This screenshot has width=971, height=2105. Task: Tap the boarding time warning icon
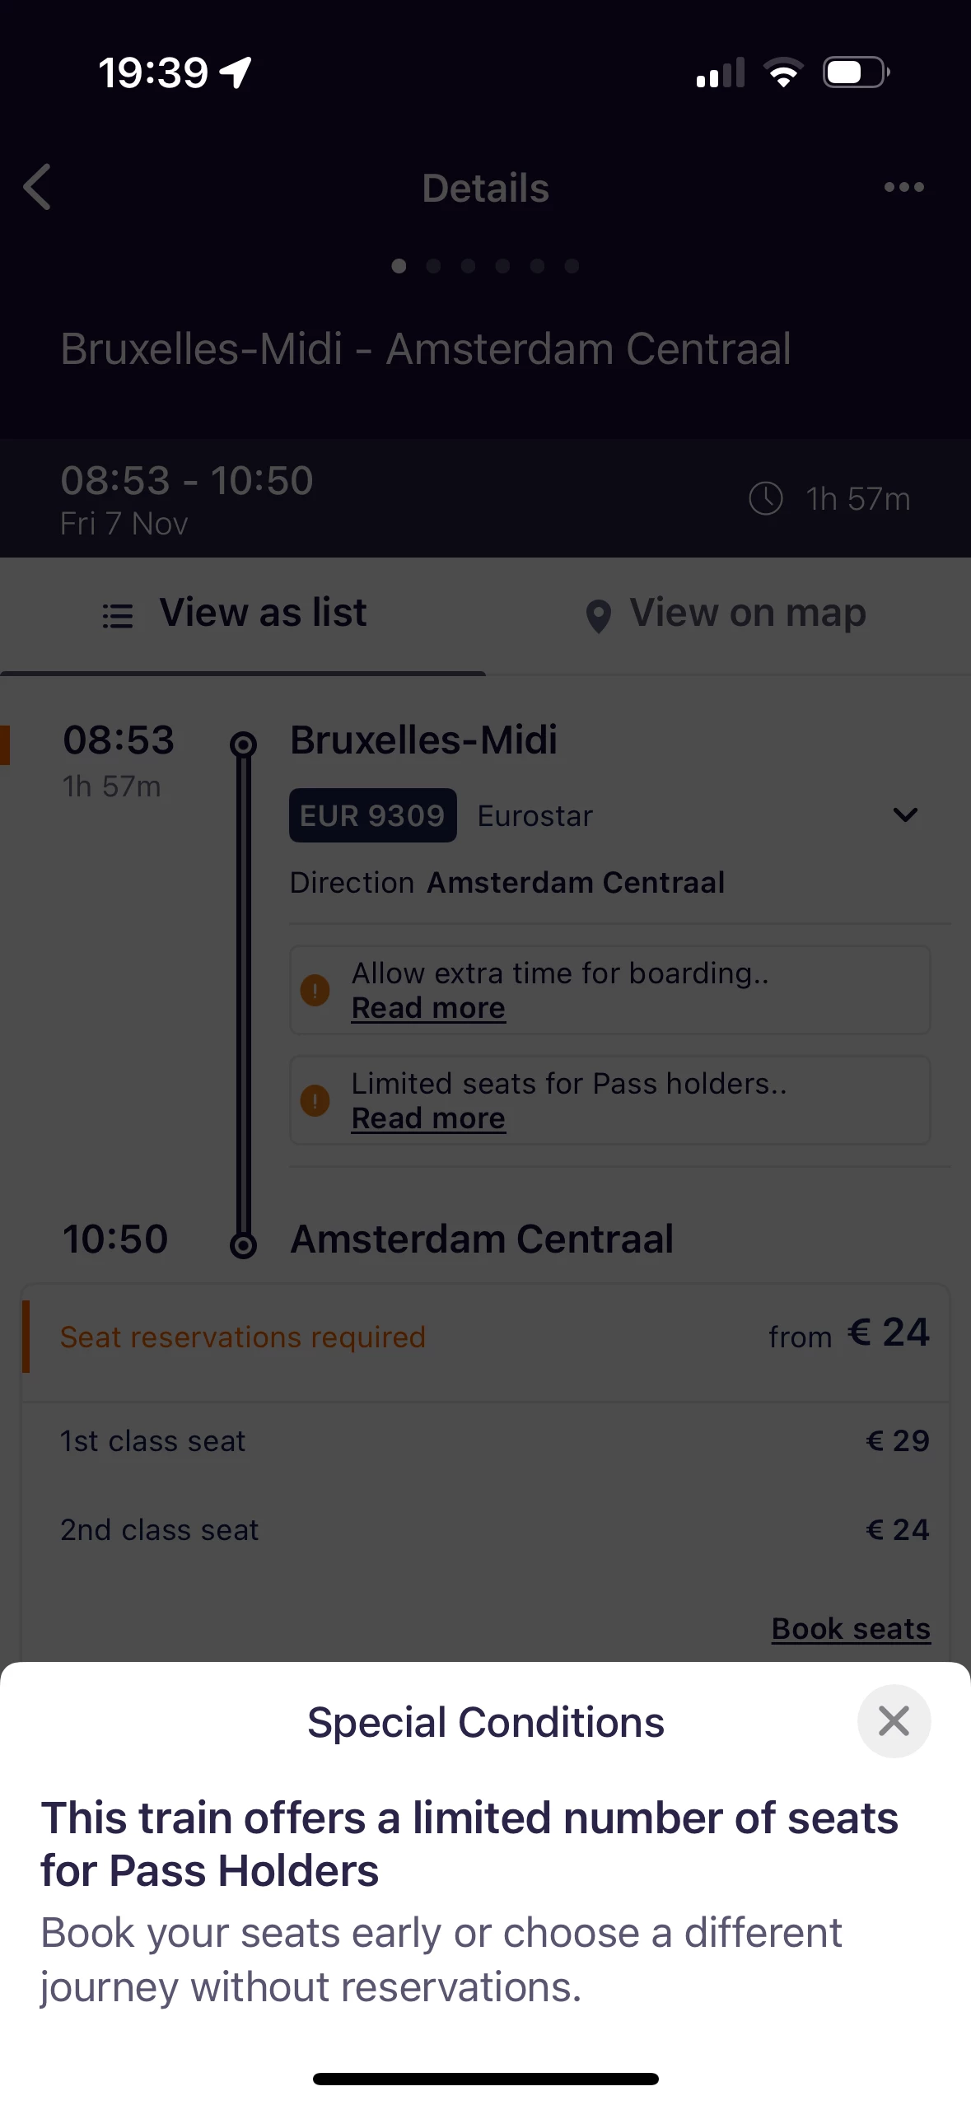coord(315,990)
